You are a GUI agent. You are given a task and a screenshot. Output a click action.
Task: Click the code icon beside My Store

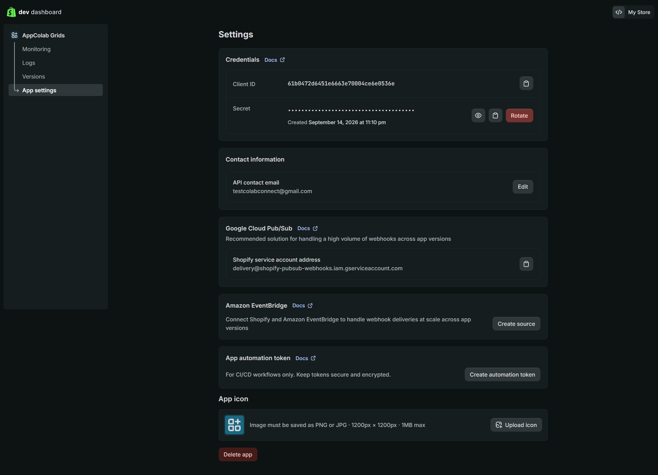(619, 12)
